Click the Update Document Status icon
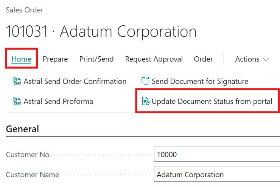Image resolution: width=280 pixels, height=187 pixels. 145,101
